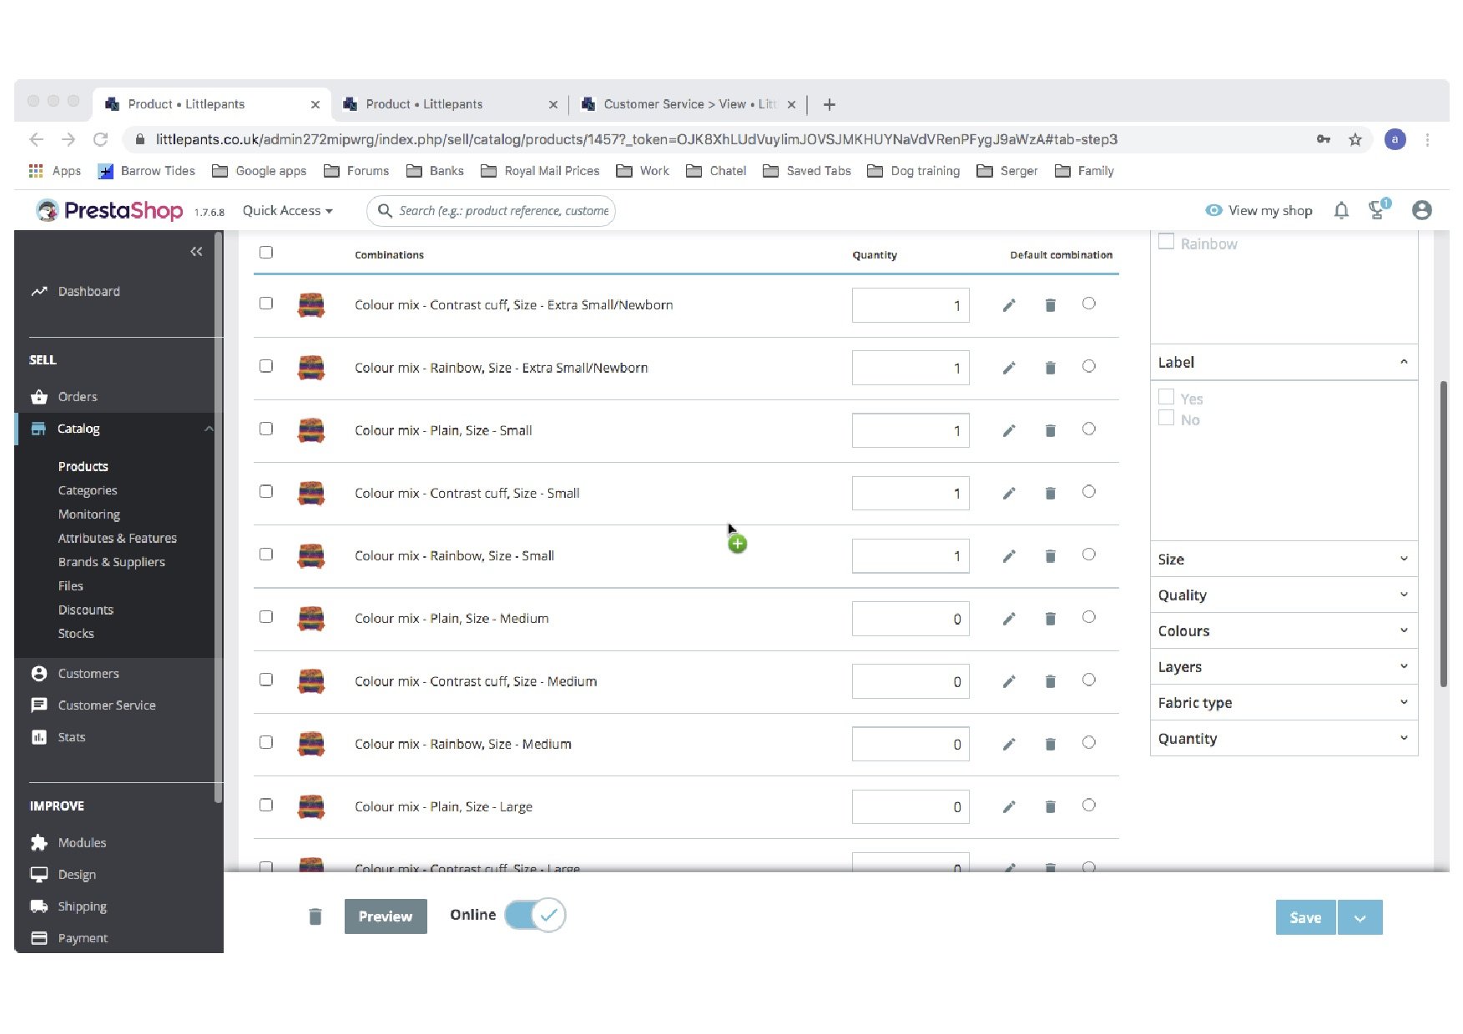
Task: Toggle the Online switch off
Action: click(535, 915)
